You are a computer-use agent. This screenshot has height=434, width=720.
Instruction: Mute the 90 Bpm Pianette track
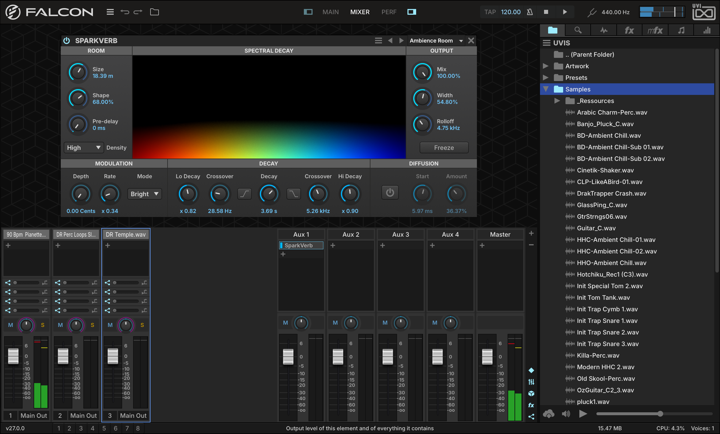10,325
